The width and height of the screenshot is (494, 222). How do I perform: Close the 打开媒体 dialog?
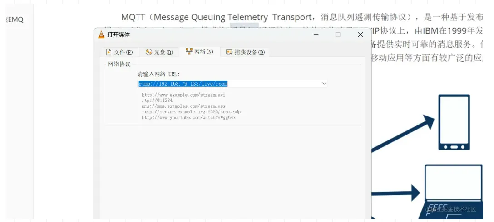click(x=361, y=34)
